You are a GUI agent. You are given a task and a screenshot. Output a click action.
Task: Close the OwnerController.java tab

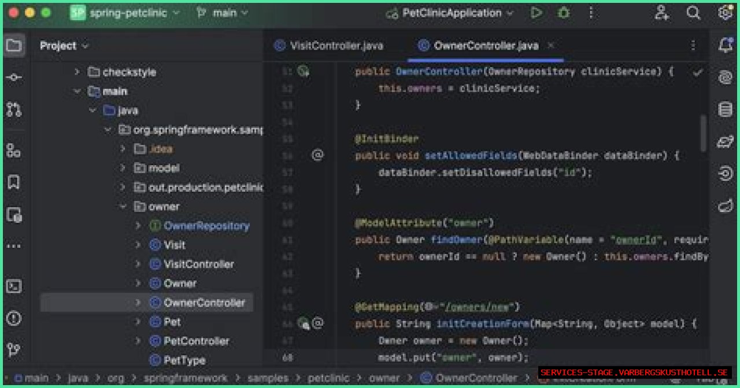coord(551,45)
